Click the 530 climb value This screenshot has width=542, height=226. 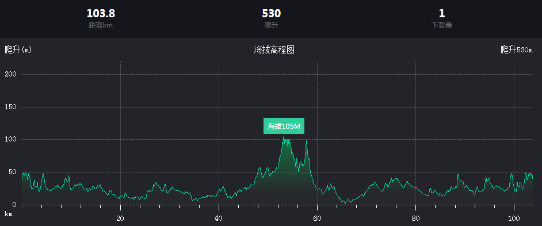272,13
